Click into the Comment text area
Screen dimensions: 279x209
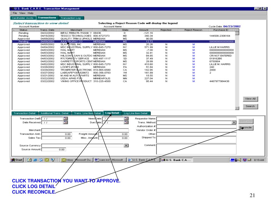196,149
